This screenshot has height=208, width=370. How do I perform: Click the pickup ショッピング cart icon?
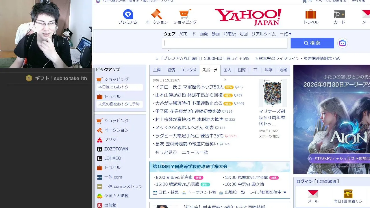(x=99, y=79)
